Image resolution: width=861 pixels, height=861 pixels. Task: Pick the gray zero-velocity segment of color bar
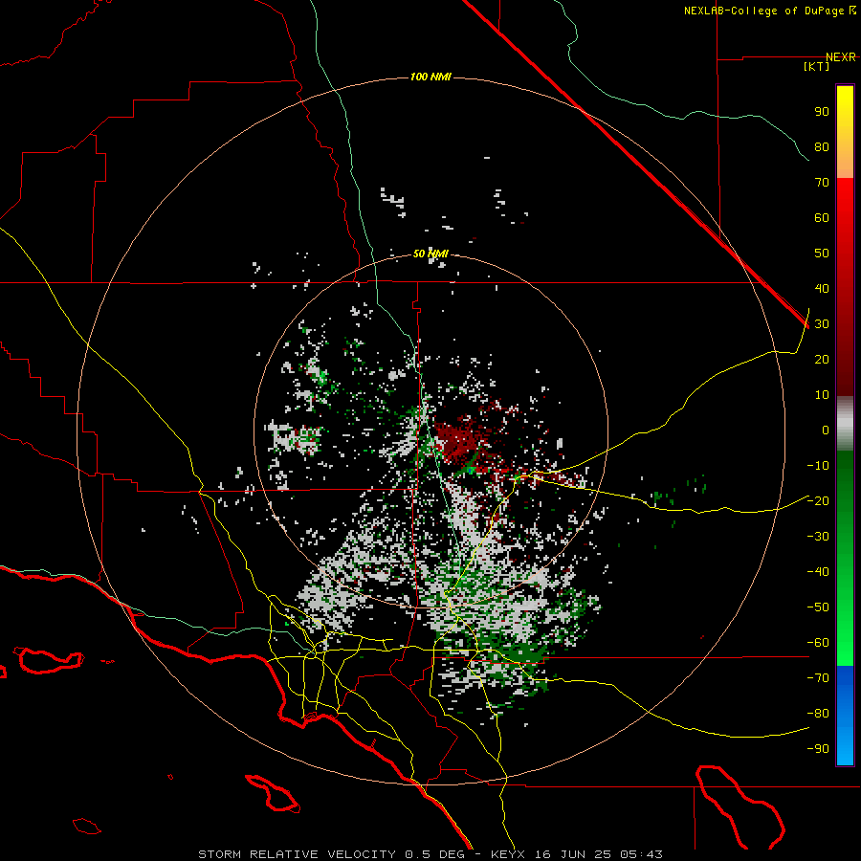(845, 424)
